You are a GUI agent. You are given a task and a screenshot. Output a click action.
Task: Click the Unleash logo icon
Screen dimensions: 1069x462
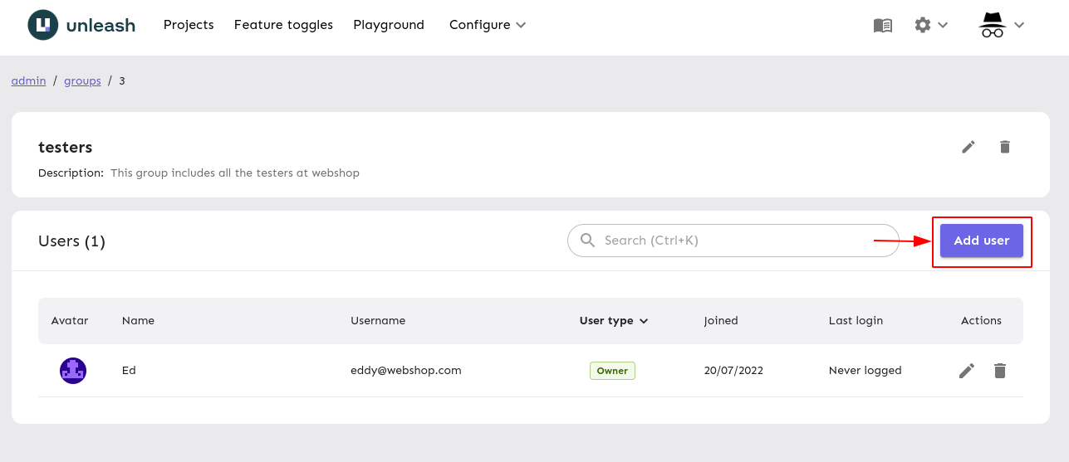(x=42, y=25)
